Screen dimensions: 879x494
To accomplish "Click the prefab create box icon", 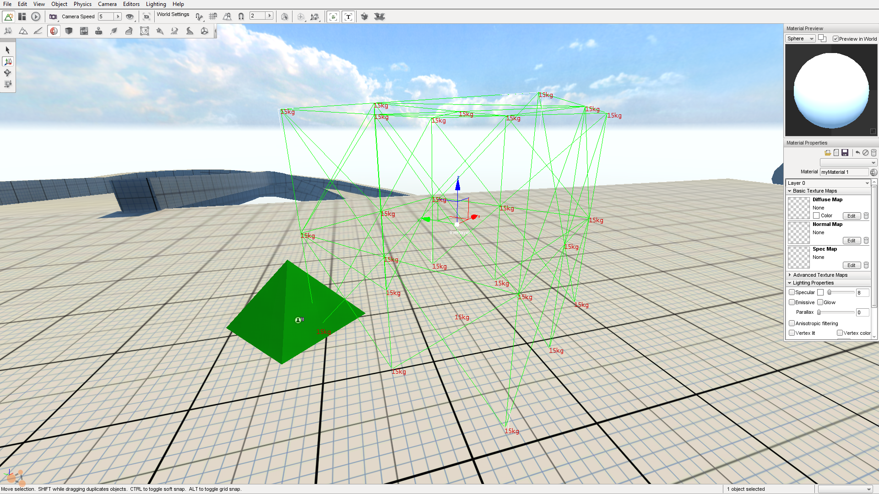I will (364, 17).
